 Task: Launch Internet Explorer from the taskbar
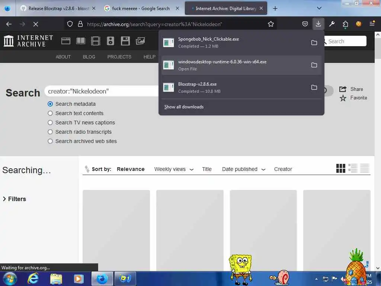click(33, 279)
